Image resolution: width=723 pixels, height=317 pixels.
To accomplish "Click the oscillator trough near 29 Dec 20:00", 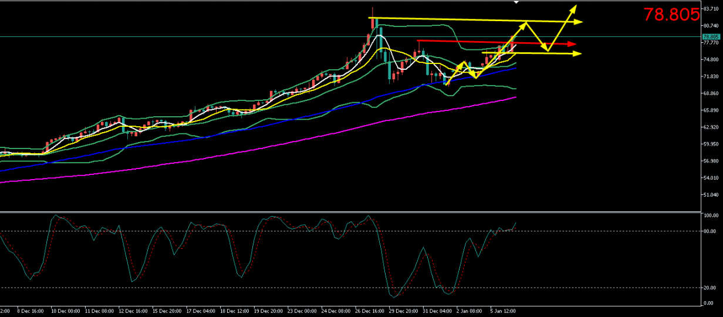I will [394, 296].
